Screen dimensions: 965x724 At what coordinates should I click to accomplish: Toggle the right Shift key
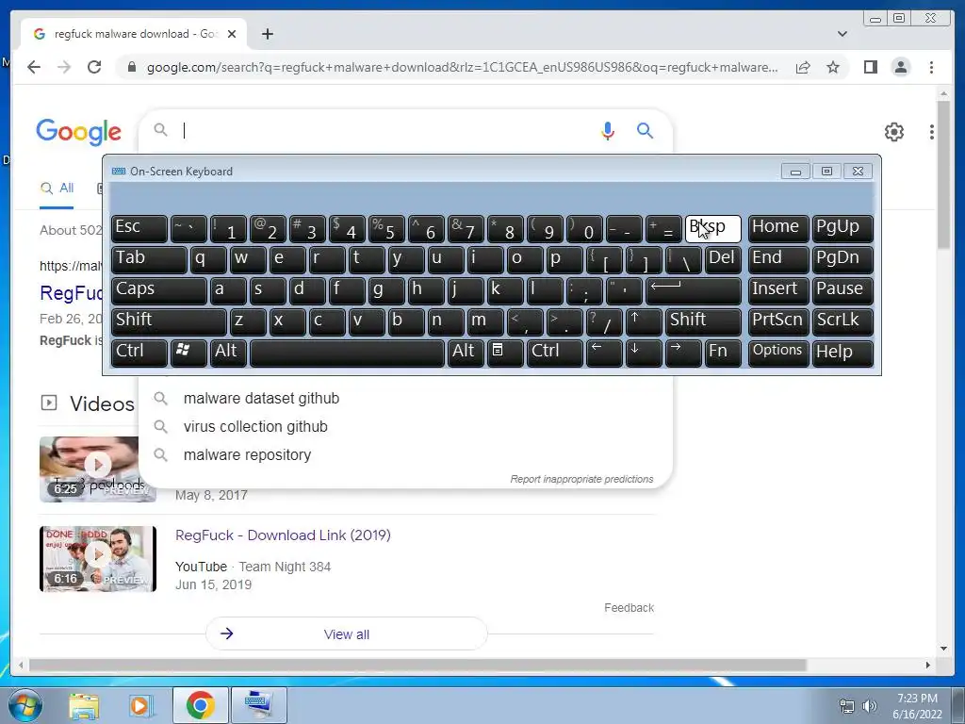[x=703, y=321]
